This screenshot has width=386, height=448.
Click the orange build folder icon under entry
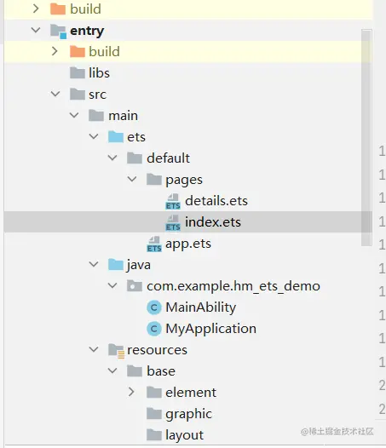click(78, 52)
